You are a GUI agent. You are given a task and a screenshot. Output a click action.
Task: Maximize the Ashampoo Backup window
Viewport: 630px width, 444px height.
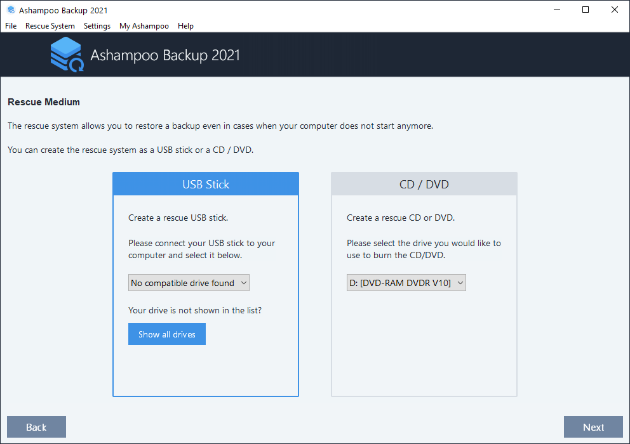click(586, 10)
